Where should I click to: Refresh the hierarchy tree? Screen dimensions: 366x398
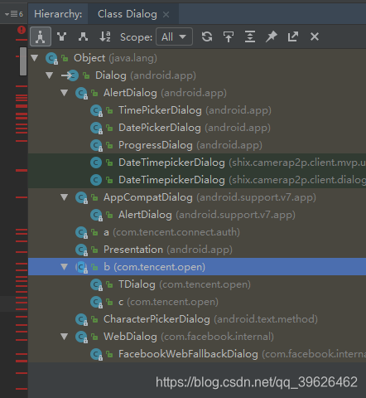(x=207, y=36)
